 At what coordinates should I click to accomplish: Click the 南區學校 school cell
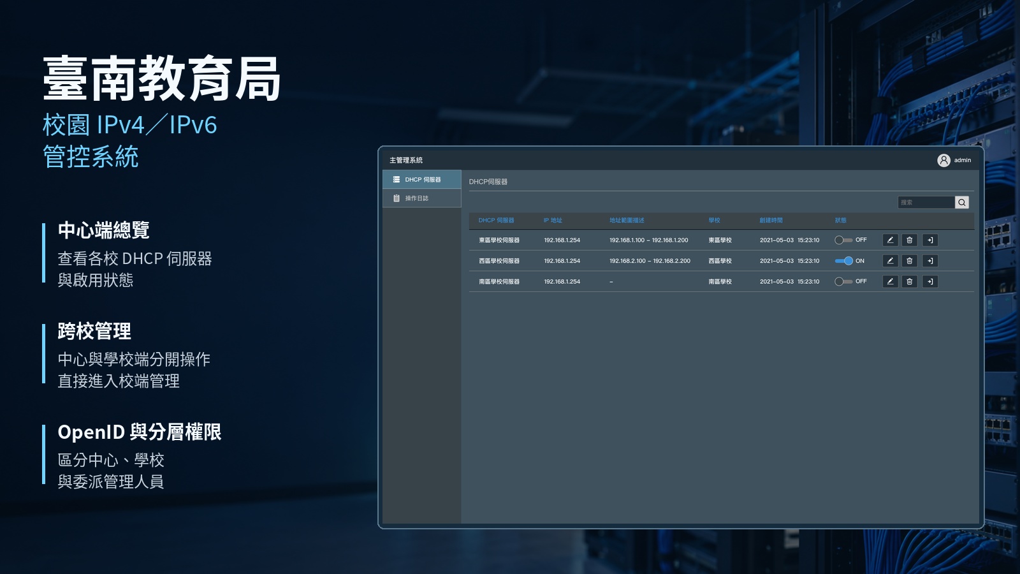point(720,281)
